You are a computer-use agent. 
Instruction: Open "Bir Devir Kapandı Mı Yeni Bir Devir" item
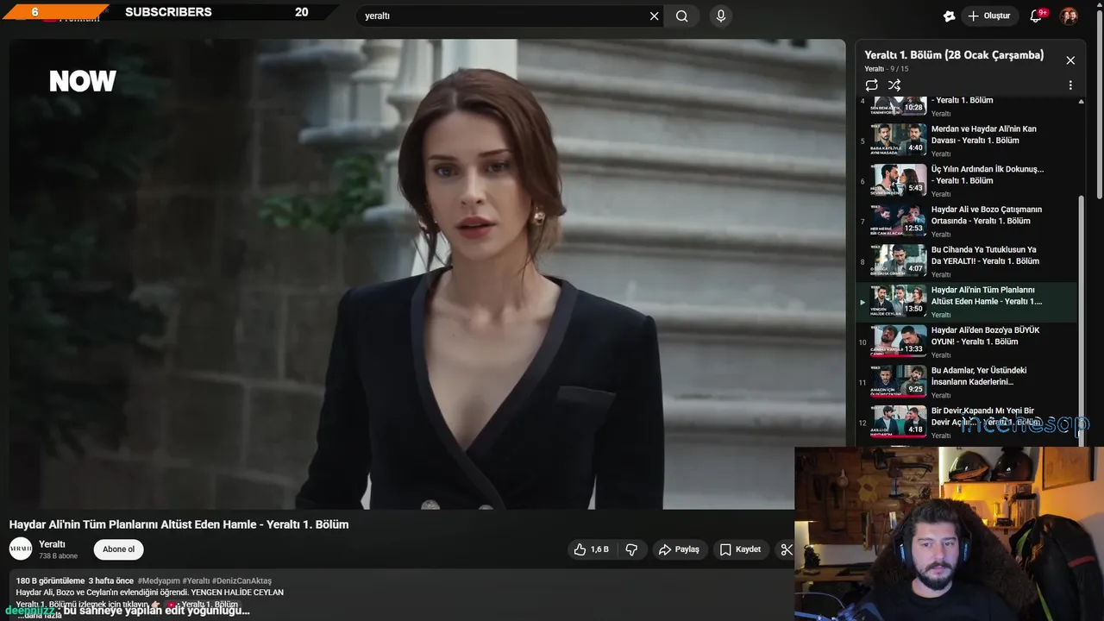(986, 417)
